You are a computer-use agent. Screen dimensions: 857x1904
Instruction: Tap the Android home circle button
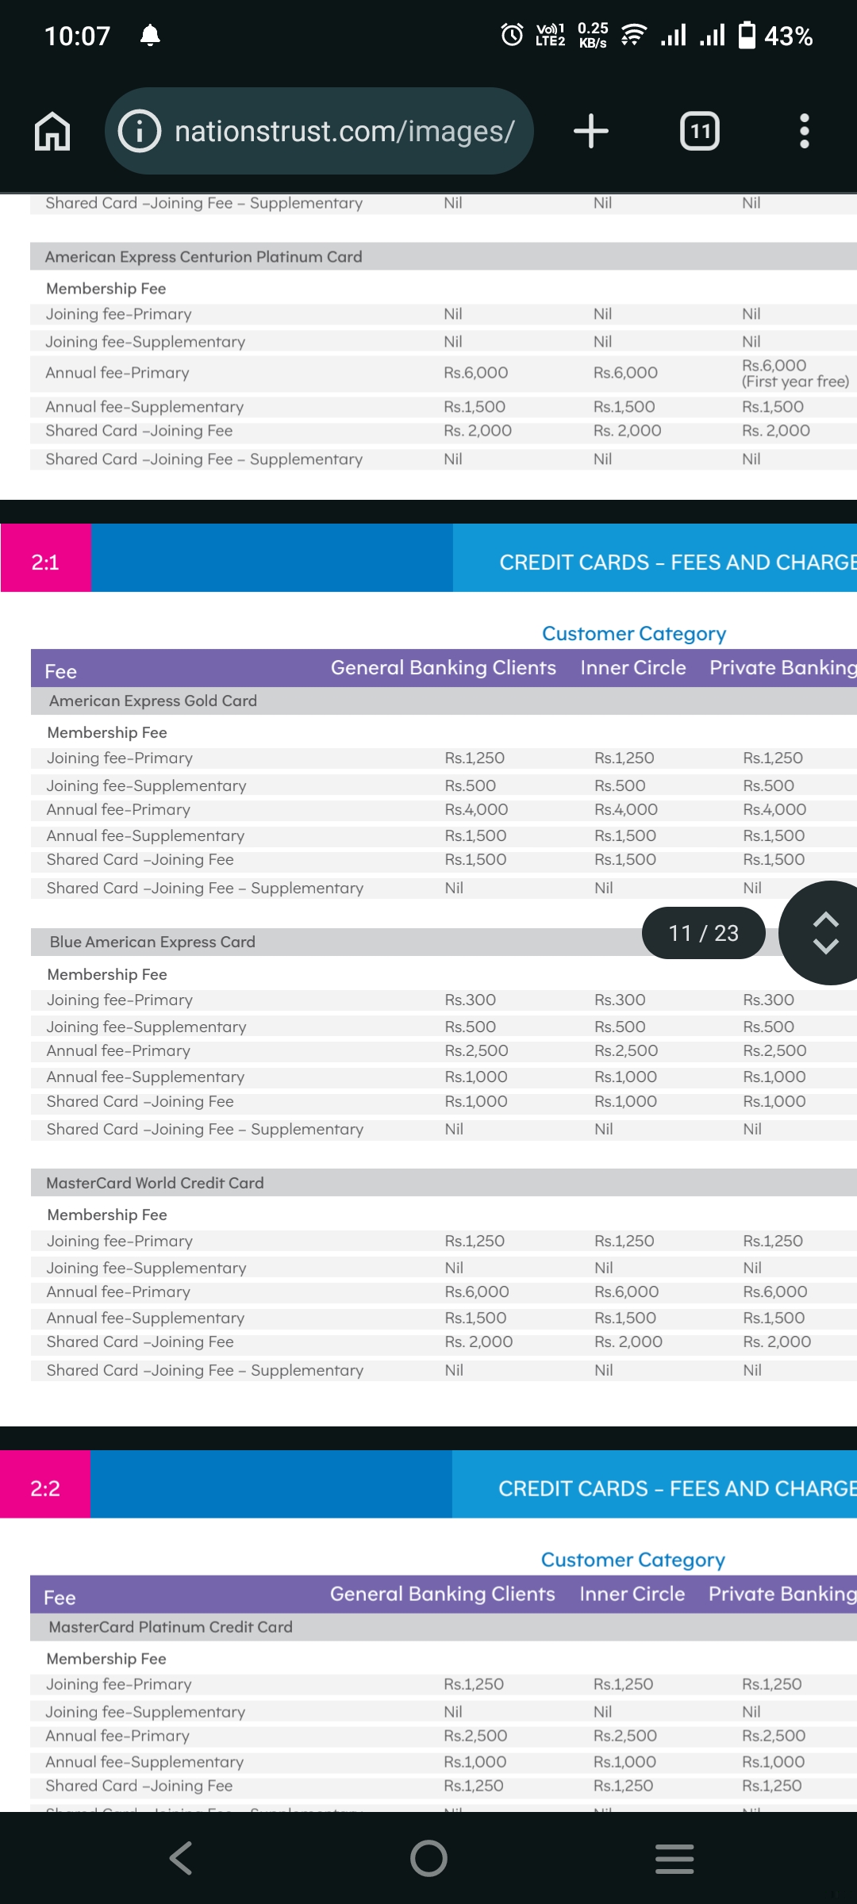click(x=428, y=1858)
